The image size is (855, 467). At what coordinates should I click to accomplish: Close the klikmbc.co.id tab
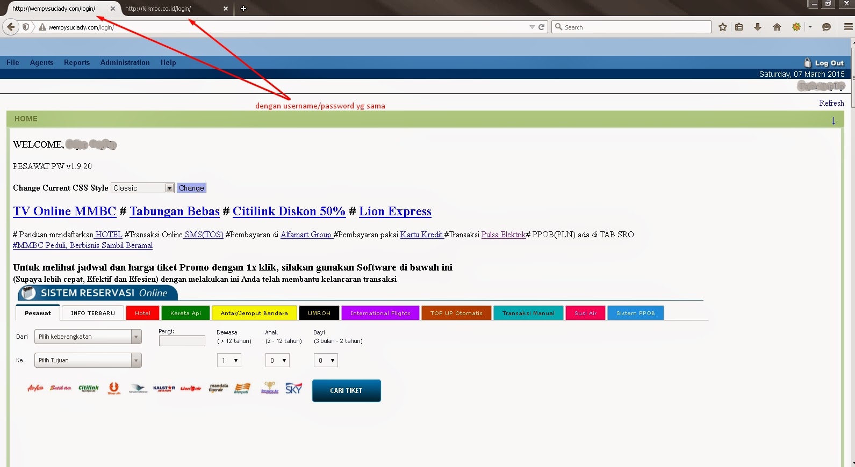tap(226, 9)
